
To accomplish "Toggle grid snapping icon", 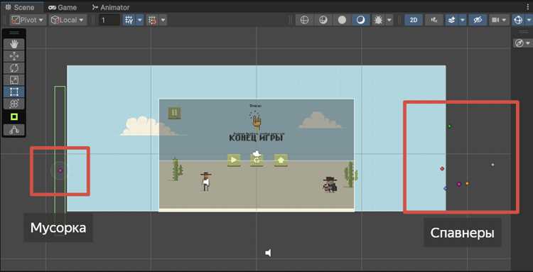I will [152, 20].
